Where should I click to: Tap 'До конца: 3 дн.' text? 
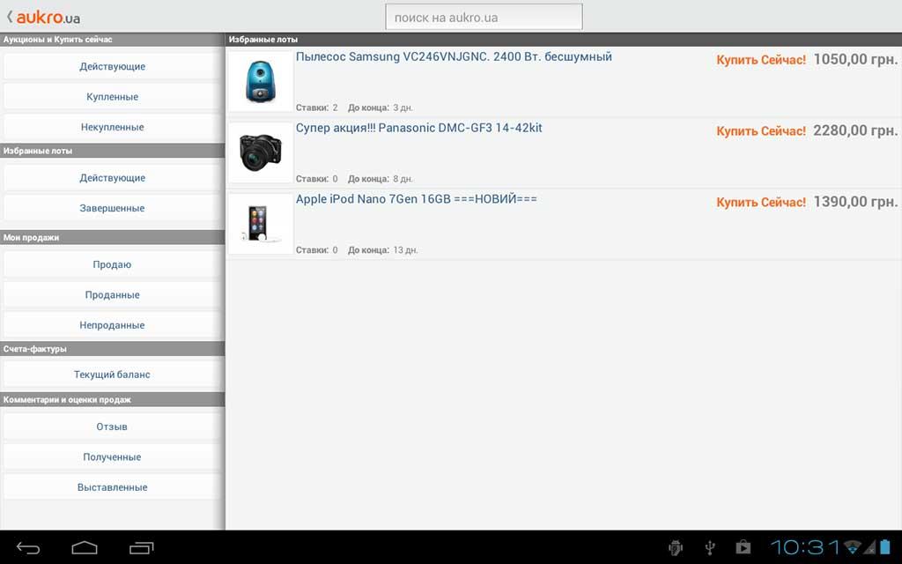(381, 108)
